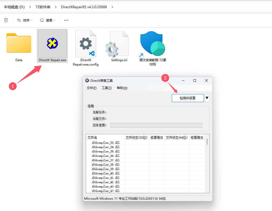This screenshot has width=272, height=211.
Task: Expand chevron after 本地磁盘 (D:) breadcrumb
Action: pos(30,7)
